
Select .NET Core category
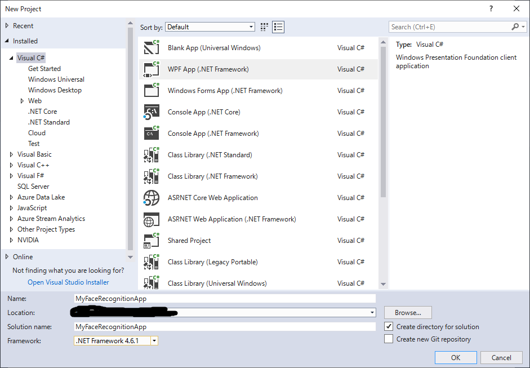(43, 112)
